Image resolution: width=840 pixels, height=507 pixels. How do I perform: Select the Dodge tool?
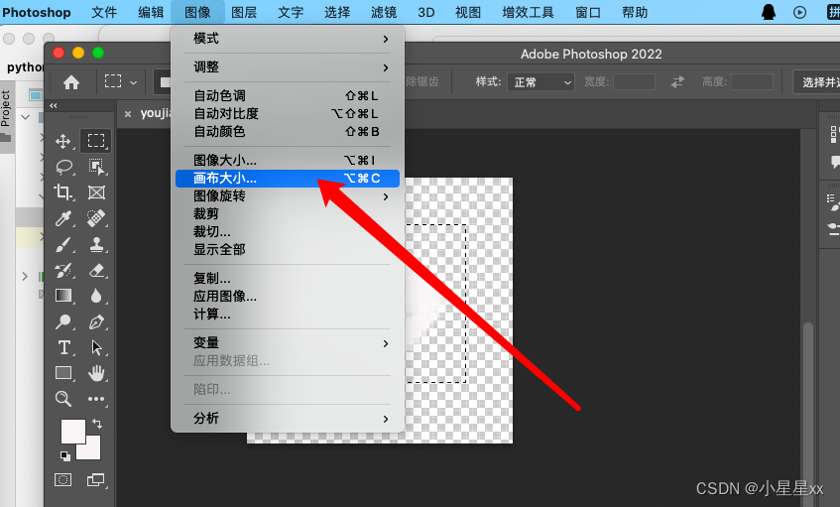[x=63, y=321]
